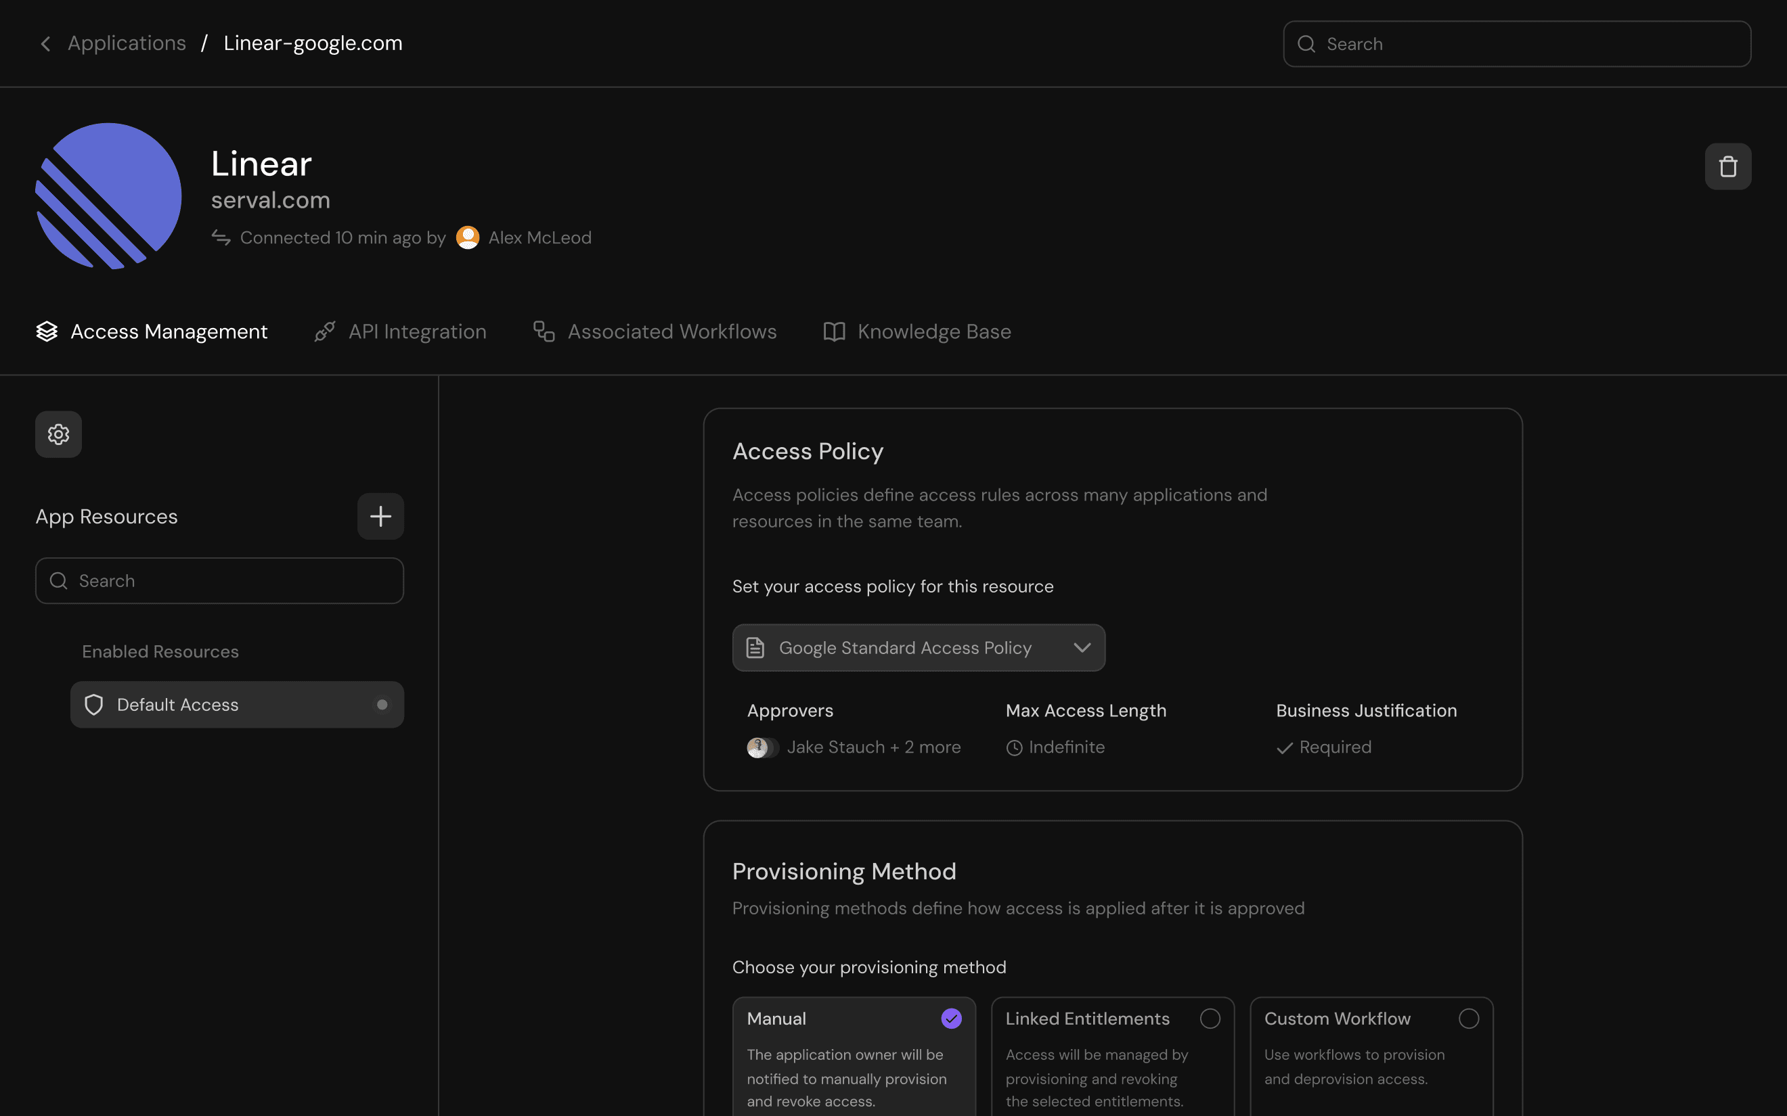Click the checkmark icon beside Required

(1285, 749)
